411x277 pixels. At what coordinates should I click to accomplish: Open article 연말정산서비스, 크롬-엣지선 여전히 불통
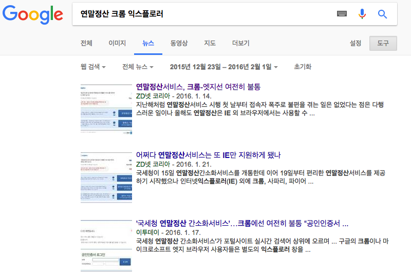point(198,87)
